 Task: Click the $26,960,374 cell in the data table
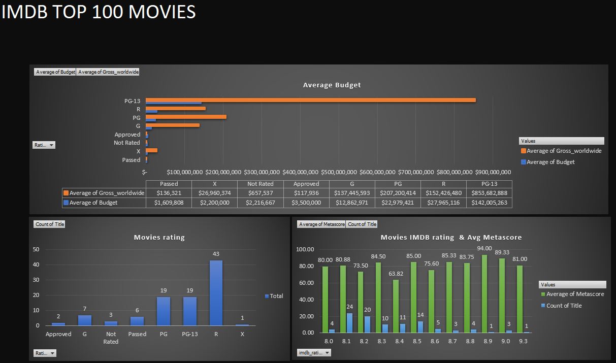pyautogui.click(x=215, y=193)
